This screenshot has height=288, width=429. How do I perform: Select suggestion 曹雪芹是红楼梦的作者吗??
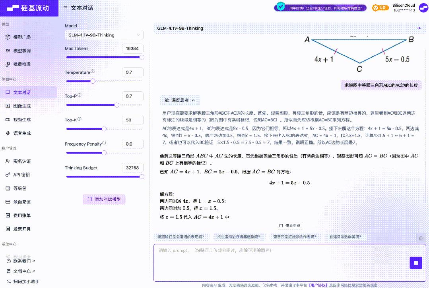click(x=295, y=237)
